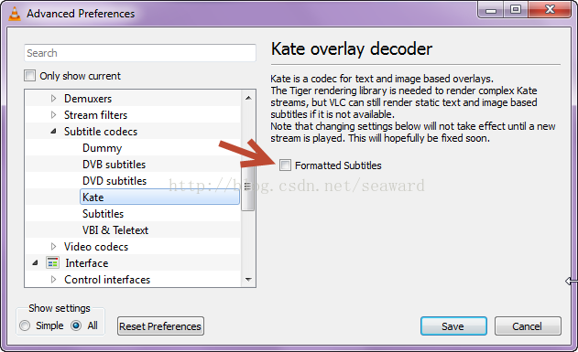Click the Reset Preferences button

coord(160,325)
